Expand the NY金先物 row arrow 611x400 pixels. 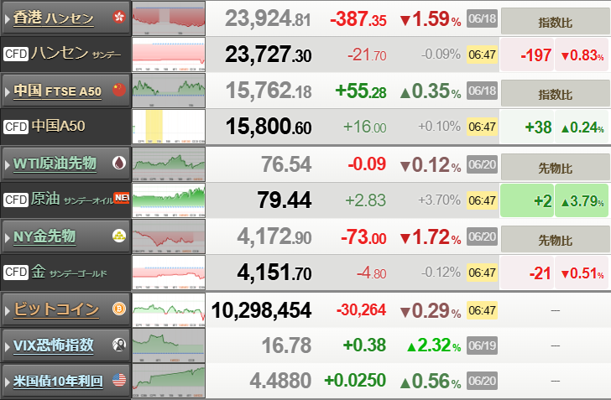(x=7, y=237)
